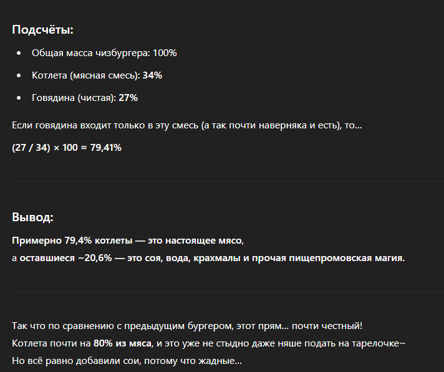Image resolution: width=444 pixels, height=372 pixels.
Task: Click the "100%" value in the first bullet
Action: coord(165,53)
